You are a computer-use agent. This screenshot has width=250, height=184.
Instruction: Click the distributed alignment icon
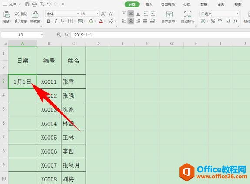point(153,21)
